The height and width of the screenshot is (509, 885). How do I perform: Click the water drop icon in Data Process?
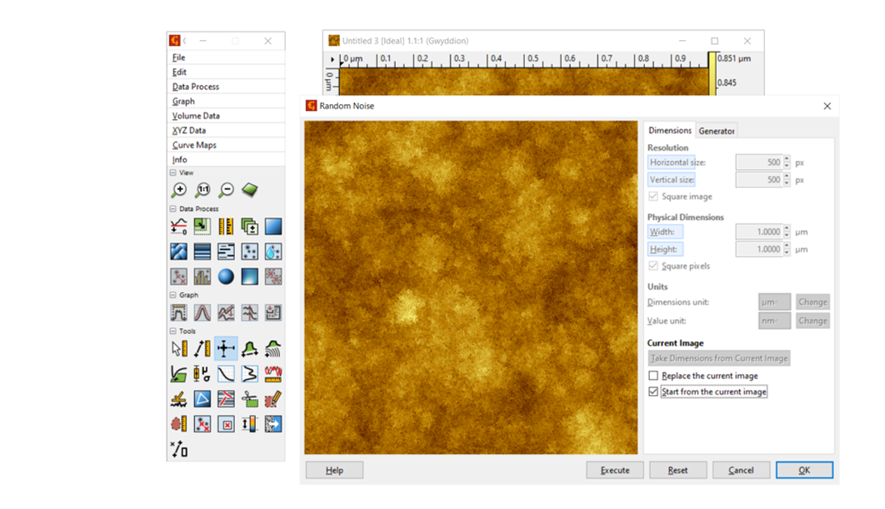273,251
